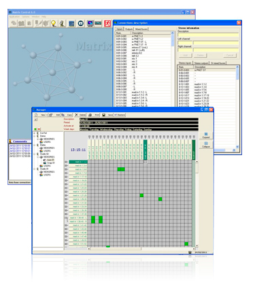Click the Delete X icon in Manager toolbar
255x306 pixels.
click(76, 115)
